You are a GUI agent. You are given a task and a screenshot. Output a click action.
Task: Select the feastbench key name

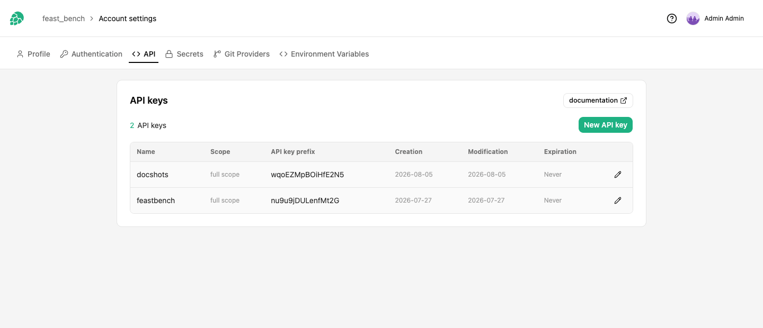tap(156, 201)
